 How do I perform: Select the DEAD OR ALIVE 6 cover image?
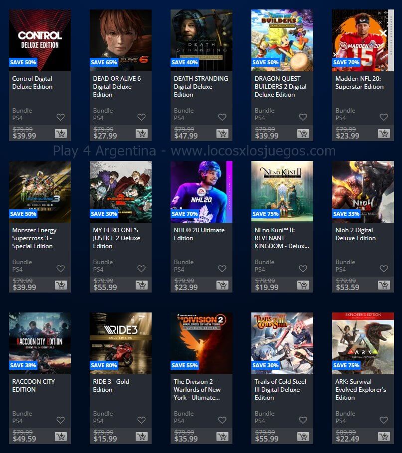(x=121, y=40)
